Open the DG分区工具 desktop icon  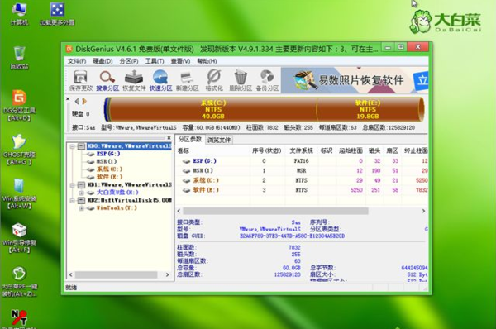point(19,106)
